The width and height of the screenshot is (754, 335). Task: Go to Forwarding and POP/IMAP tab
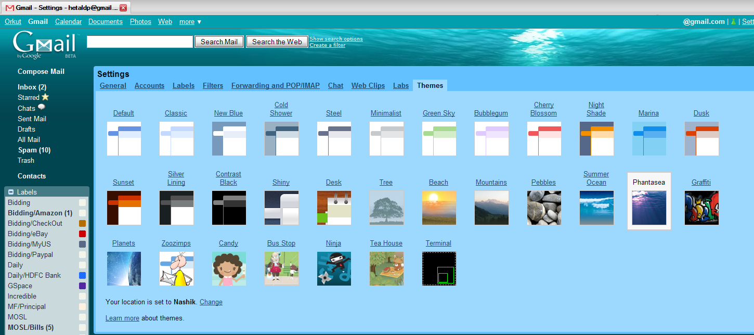click(x=276, y=86)
